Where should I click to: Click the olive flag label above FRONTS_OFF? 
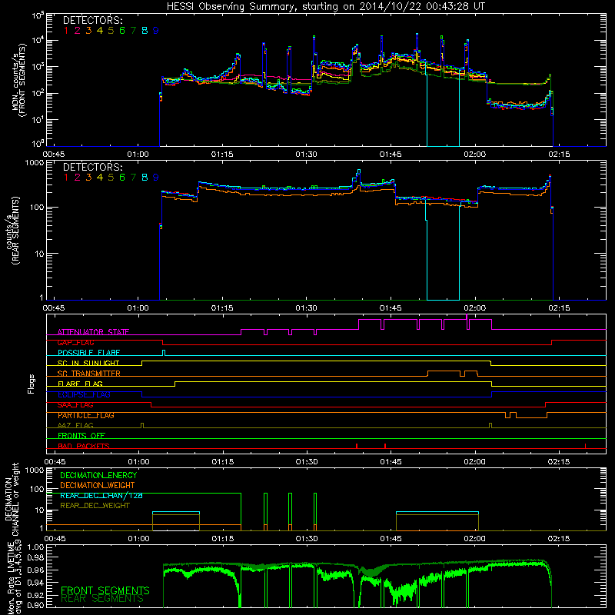click(75, 425)
